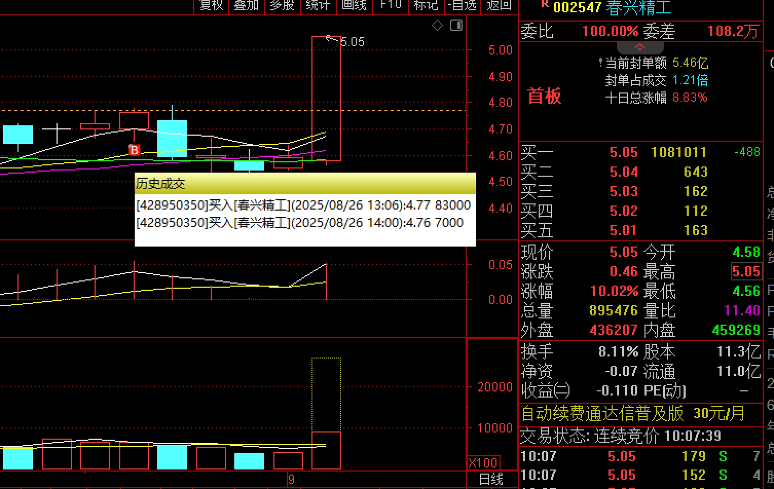Image resolution: width=774 pixels, height=489 pixels.
Task: Click the 5.00 price axis label
Action: click(500, 50)
